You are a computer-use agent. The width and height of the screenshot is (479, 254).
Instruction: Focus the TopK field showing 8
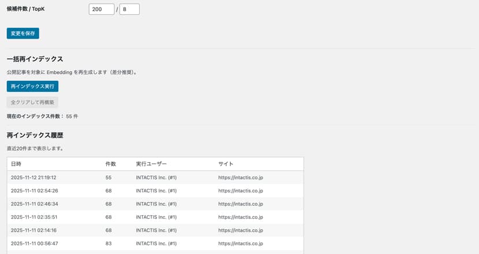pyautogui.click(x=129, y=9)
